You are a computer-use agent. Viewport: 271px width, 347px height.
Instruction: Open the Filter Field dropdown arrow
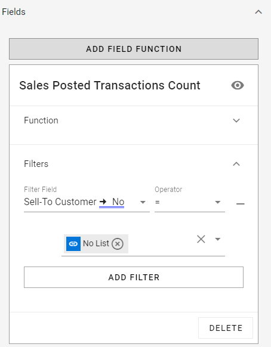[143, 202]
